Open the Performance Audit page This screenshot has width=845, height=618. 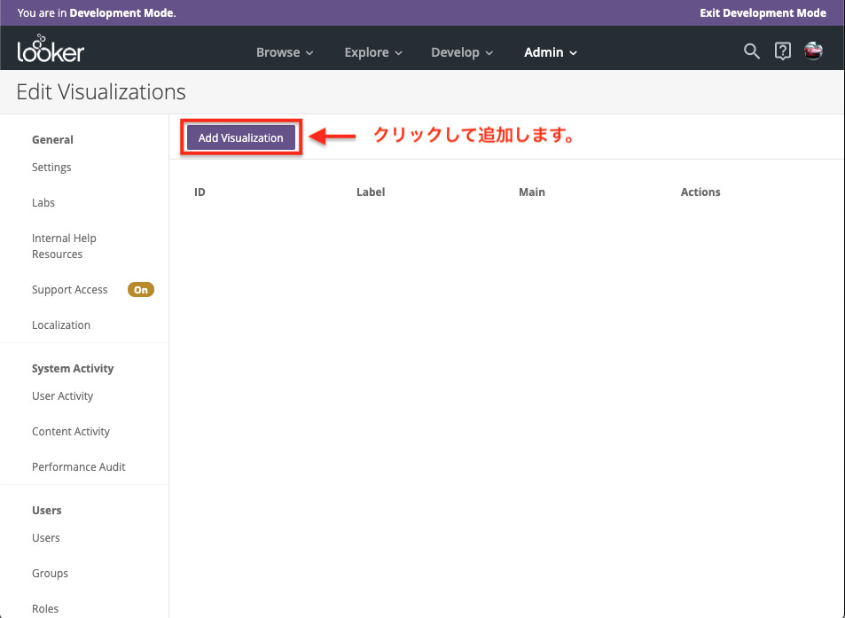[x=78, y=466]
